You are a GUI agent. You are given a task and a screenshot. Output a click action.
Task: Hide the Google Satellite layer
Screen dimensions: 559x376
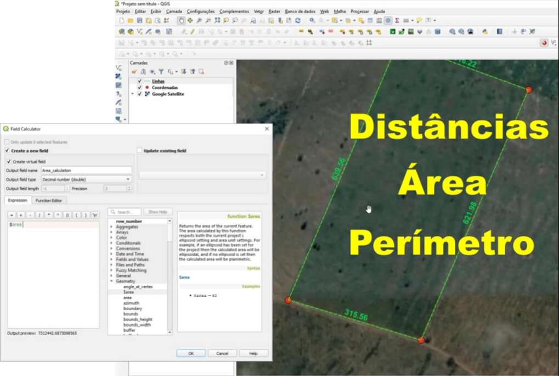(x=139, y=94)
